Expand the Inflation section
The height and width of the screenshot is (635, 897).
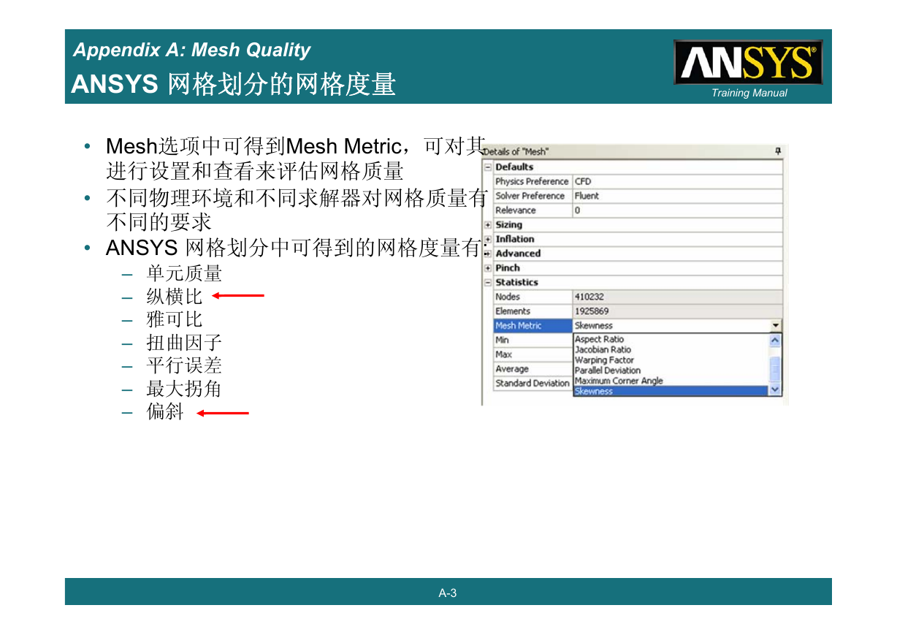pyautogui.click(x=488, y=239)
